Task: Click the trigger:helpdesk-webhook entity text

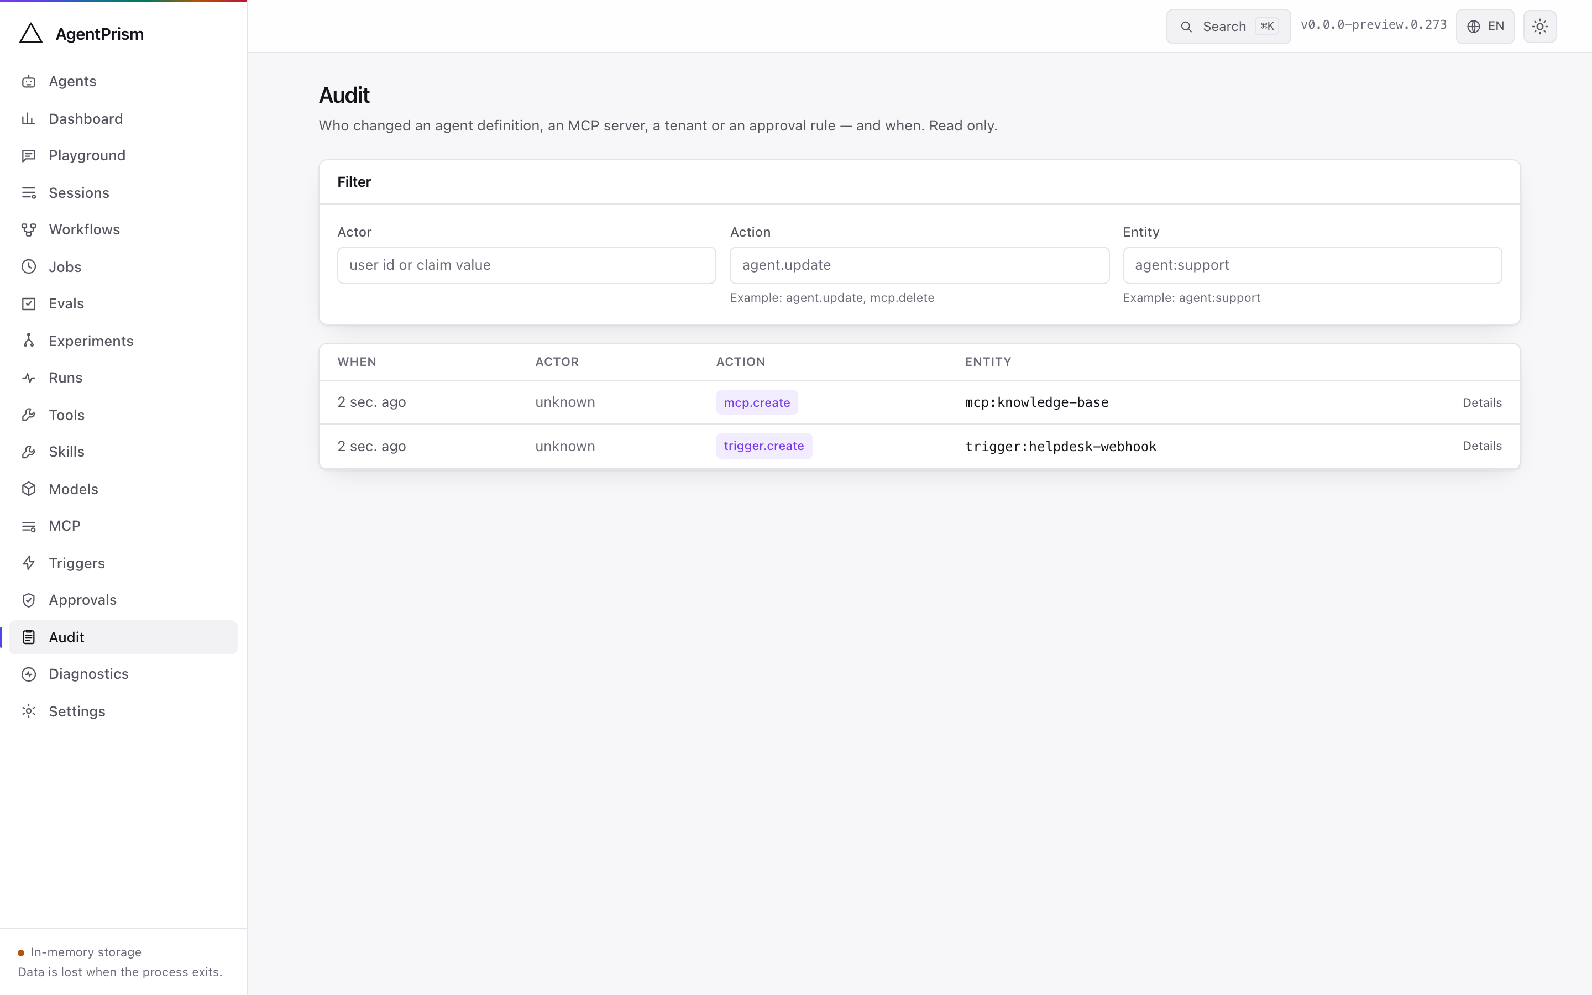Action: click(x=1060, y=447)
